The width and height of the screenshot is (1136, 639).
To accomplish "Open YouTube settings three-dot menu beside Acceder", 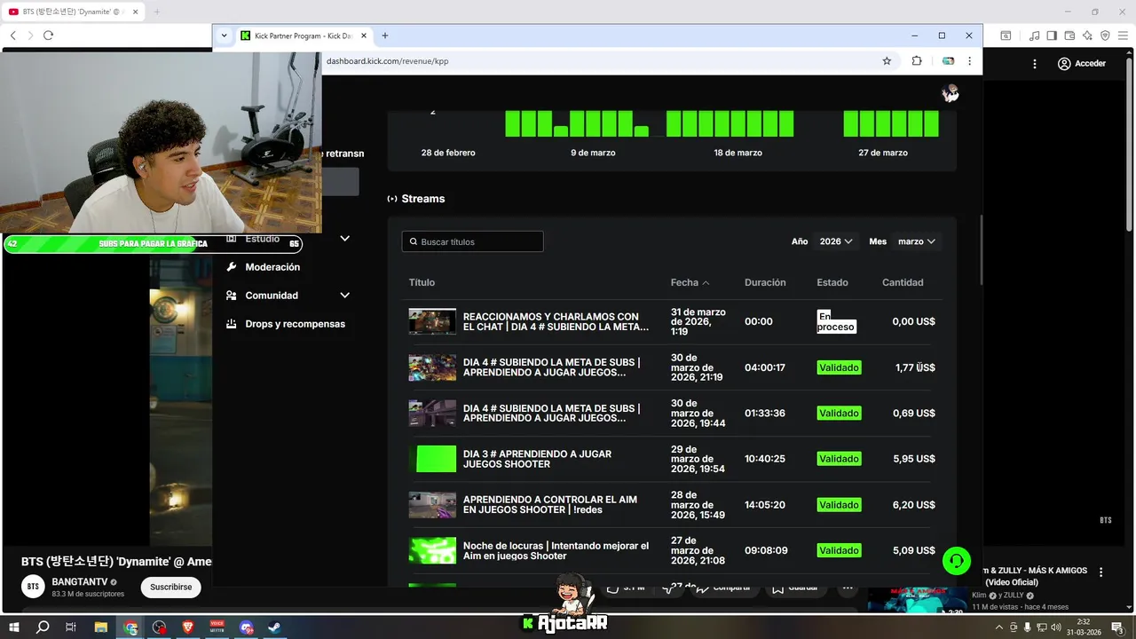I will [1034, 64].
